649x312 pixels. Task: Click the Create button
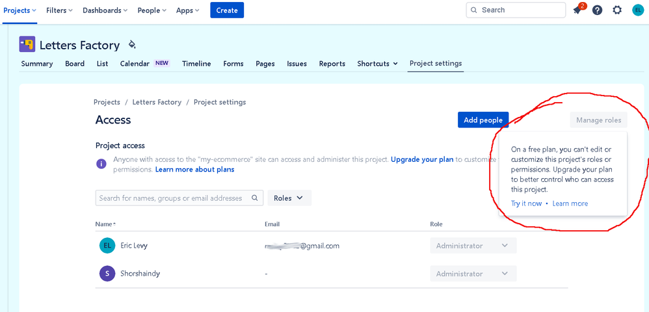point(227,10)
